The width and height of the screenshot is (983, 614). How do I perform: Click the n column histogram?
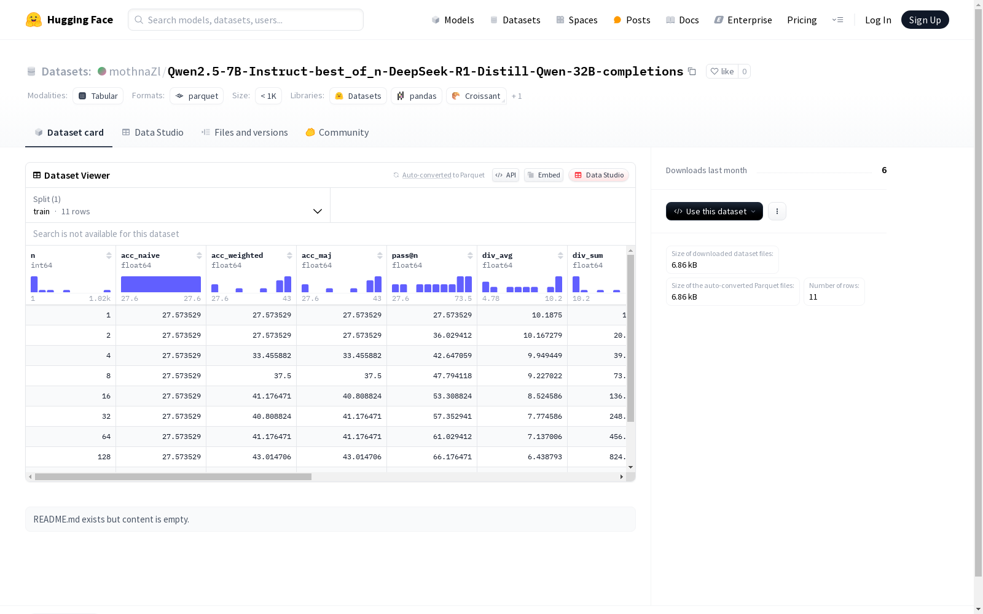[x=71, y=284]
